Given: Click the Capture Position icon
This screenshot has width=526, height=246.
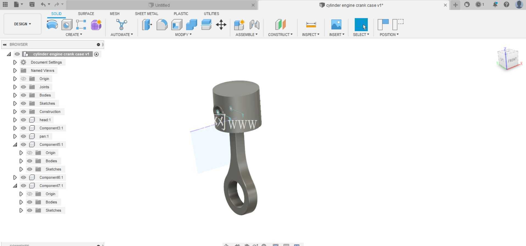Looking at the screenshot, I should (x=383, y=25).
